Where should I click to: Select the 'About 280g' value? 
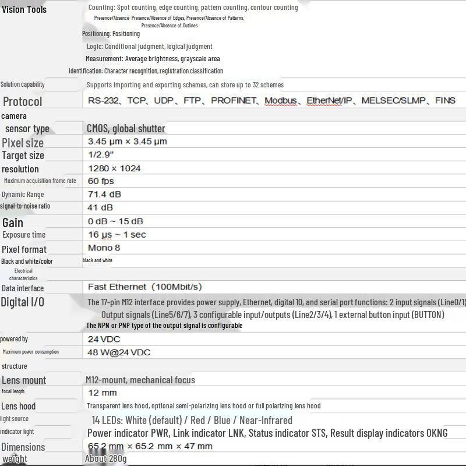click(x=106, y=458)
